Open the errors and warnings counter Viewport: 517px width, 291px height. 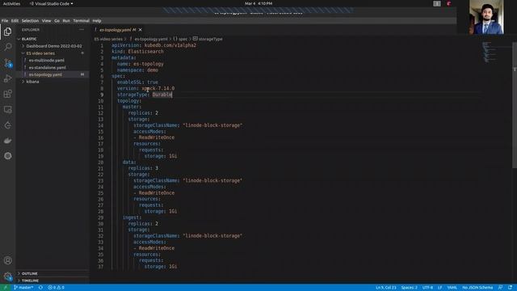tap(56, 288)
